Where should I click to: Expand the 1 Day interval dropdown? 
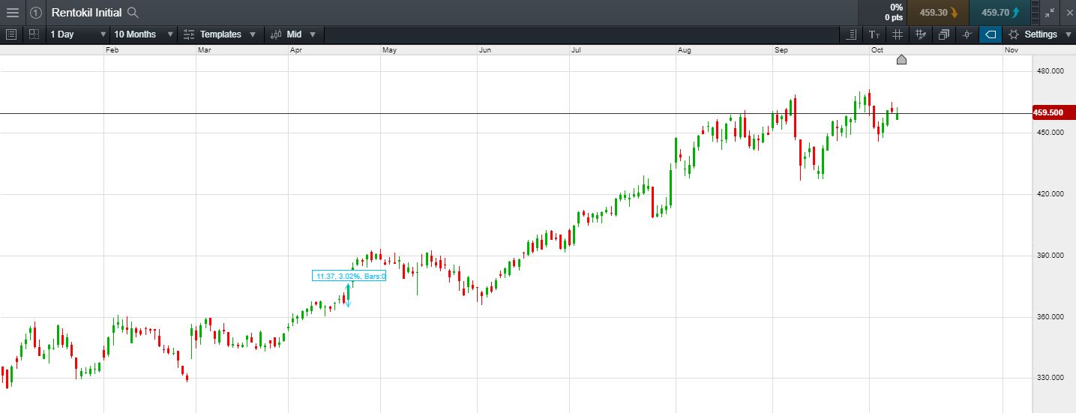[x=78, y=34]
